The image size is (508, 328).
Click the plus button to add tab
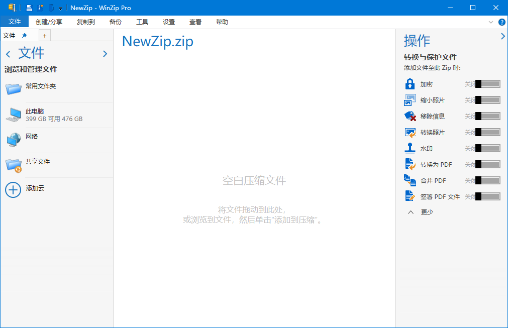tap(45, 36)
